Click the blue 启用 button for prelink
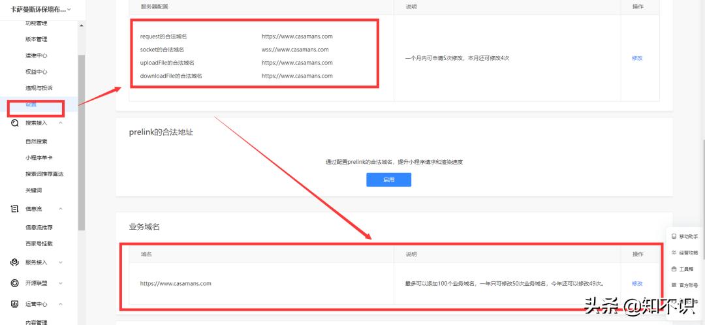705x325 pixels. [388, 179]
